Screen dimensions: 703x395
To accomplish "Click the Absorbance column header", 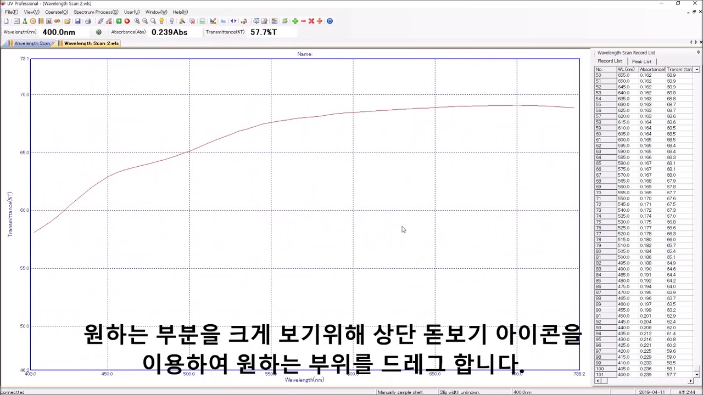I will point(652,70).
